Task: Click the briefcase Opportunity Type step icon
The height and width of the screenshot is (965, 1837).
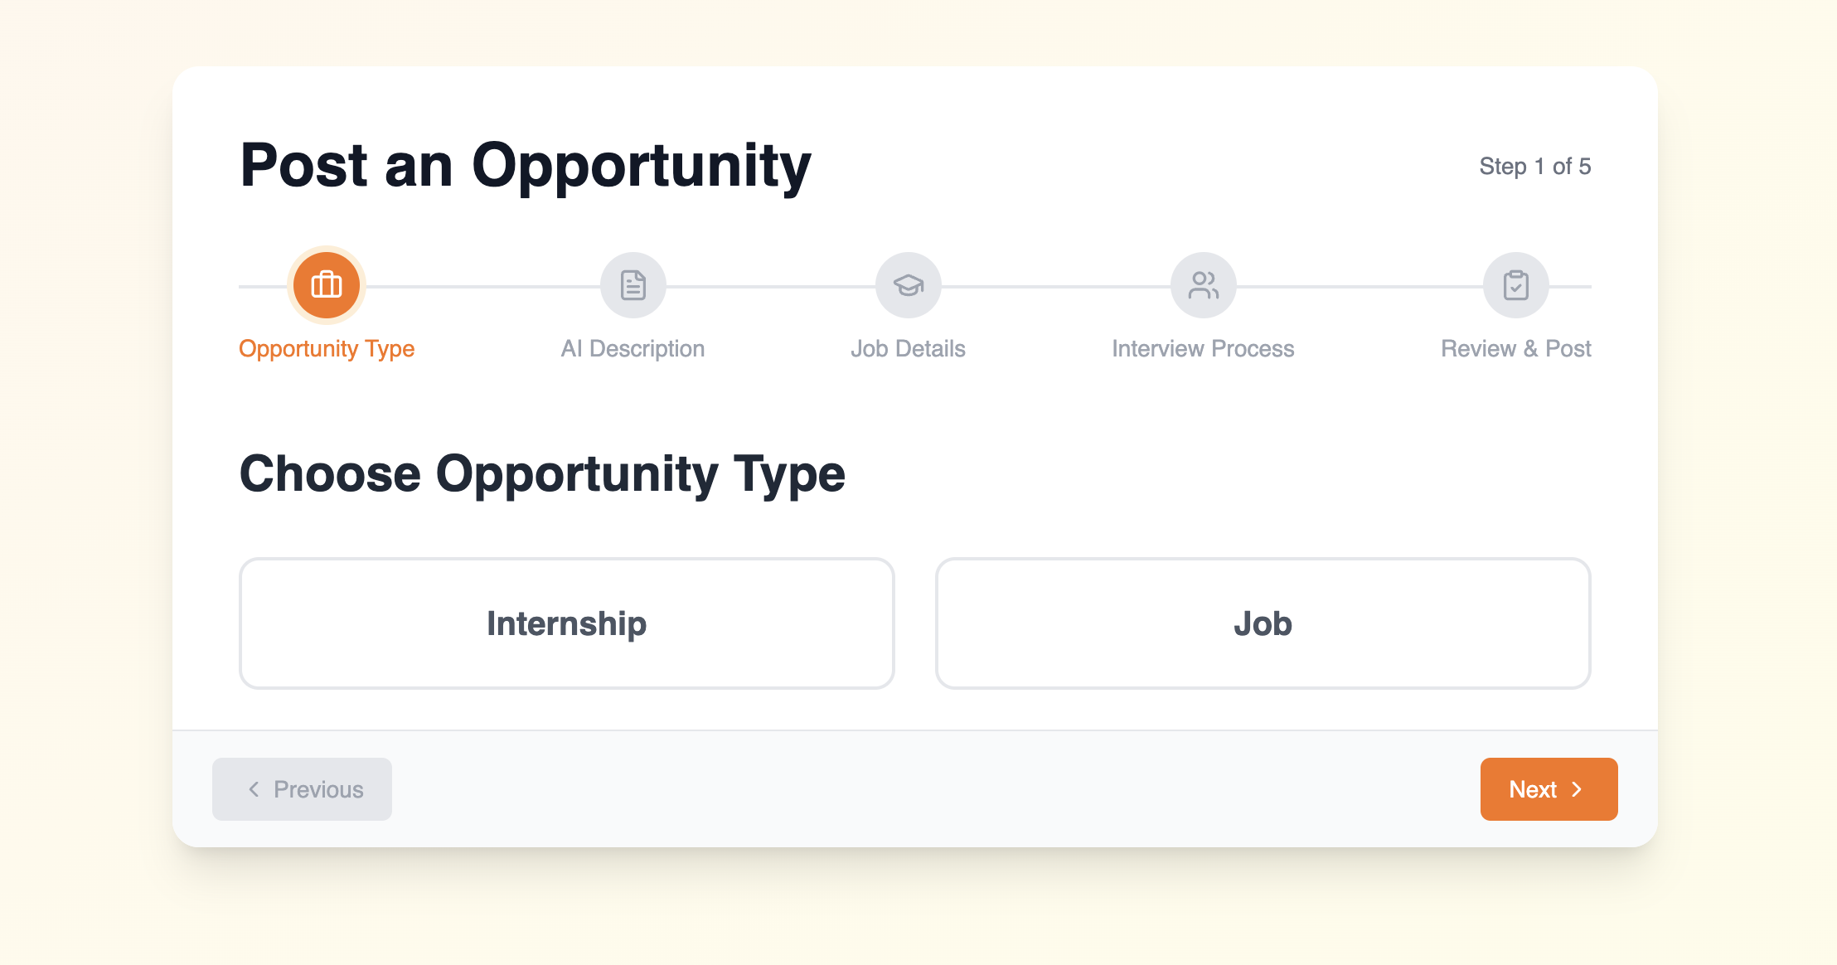Action: point(326,285)
